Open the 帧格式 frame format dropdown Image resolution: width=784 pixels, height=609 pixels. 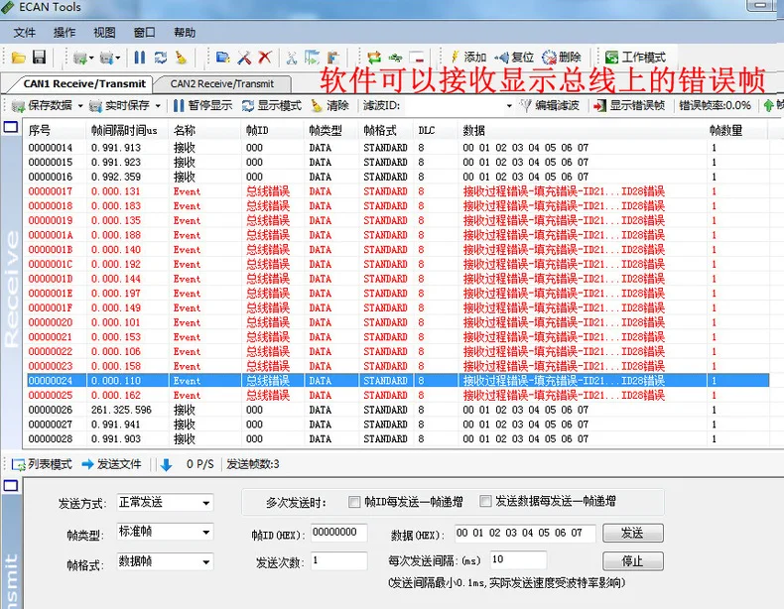[x=206, y=562]
